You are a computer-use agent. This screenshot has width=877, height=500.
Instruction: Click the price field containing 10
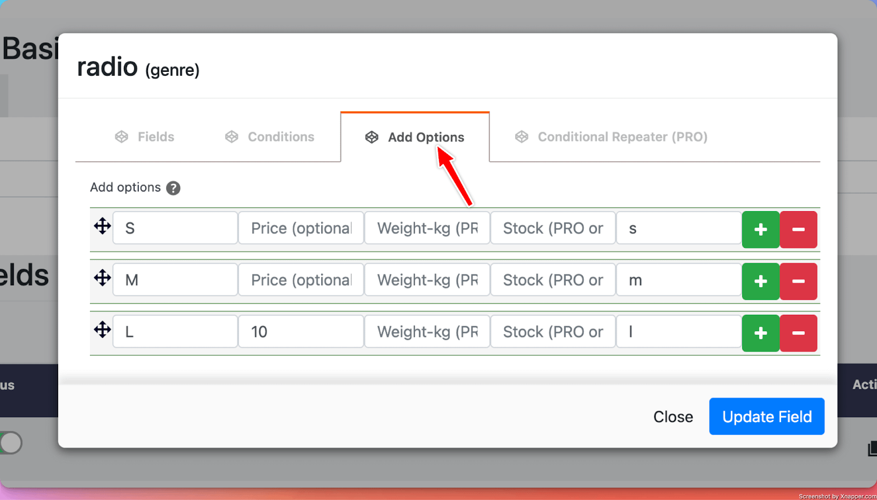click(301, 332)
